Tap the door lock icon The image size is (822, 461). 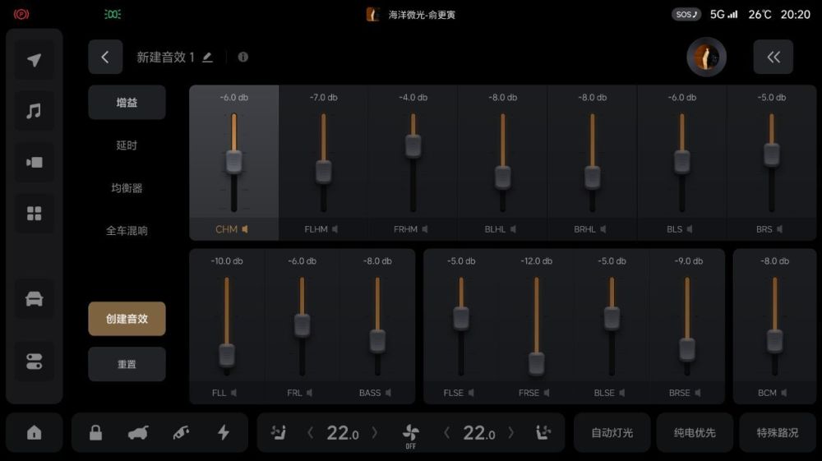click(95, 433)
